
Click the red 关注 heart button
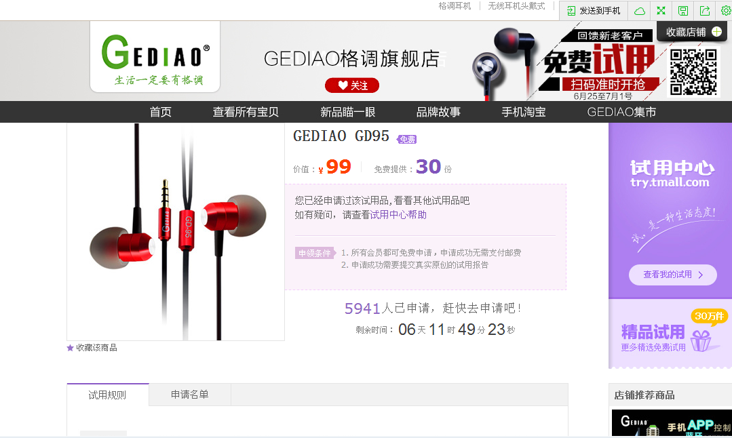click(352, 85)
